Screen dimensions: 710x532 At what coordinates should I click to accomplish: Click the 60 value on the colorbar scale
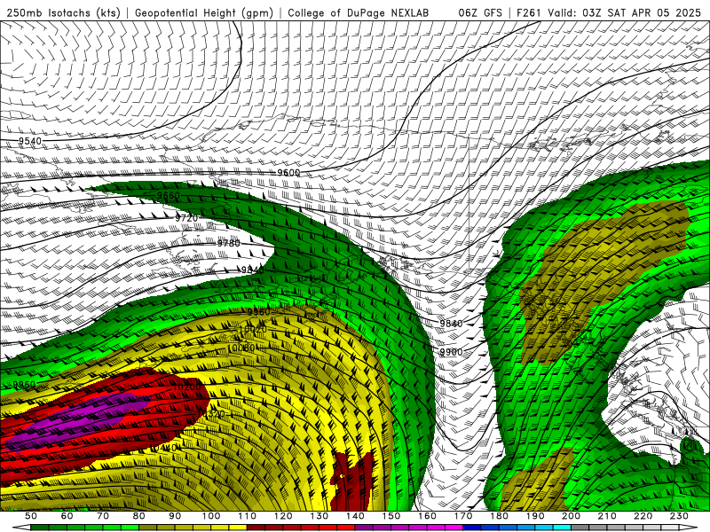point(67,516)
